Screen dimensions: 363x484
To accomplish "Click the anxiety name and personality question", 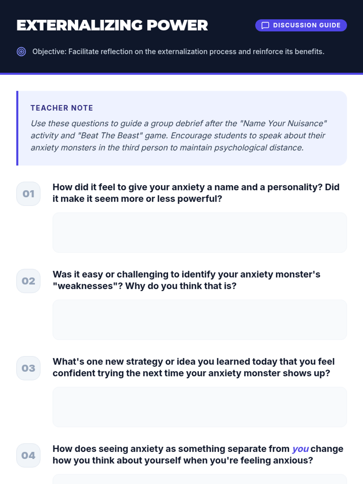I will click(196, 193).
